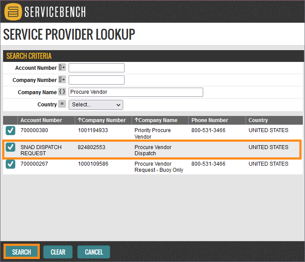
Task: Click UNITED STATES in Priority Procure Vendor row
Action: click(x=268, y=130)
